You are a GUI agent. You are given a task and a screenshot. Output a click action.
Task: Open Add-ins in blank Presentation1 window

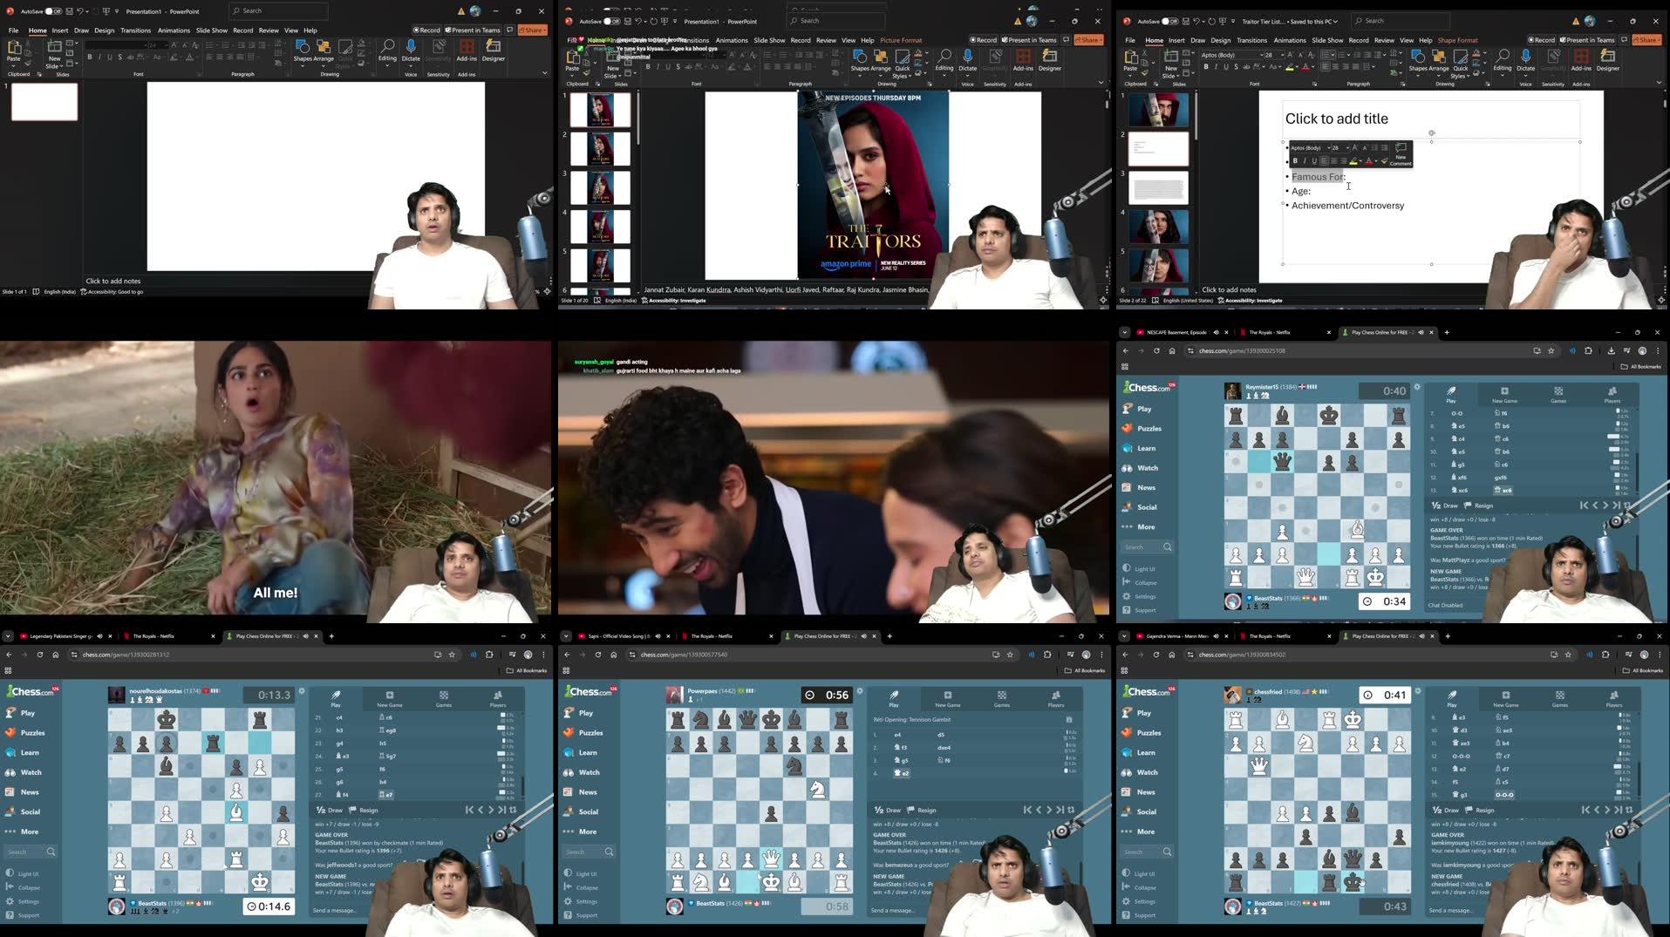[x=467, y=51]
